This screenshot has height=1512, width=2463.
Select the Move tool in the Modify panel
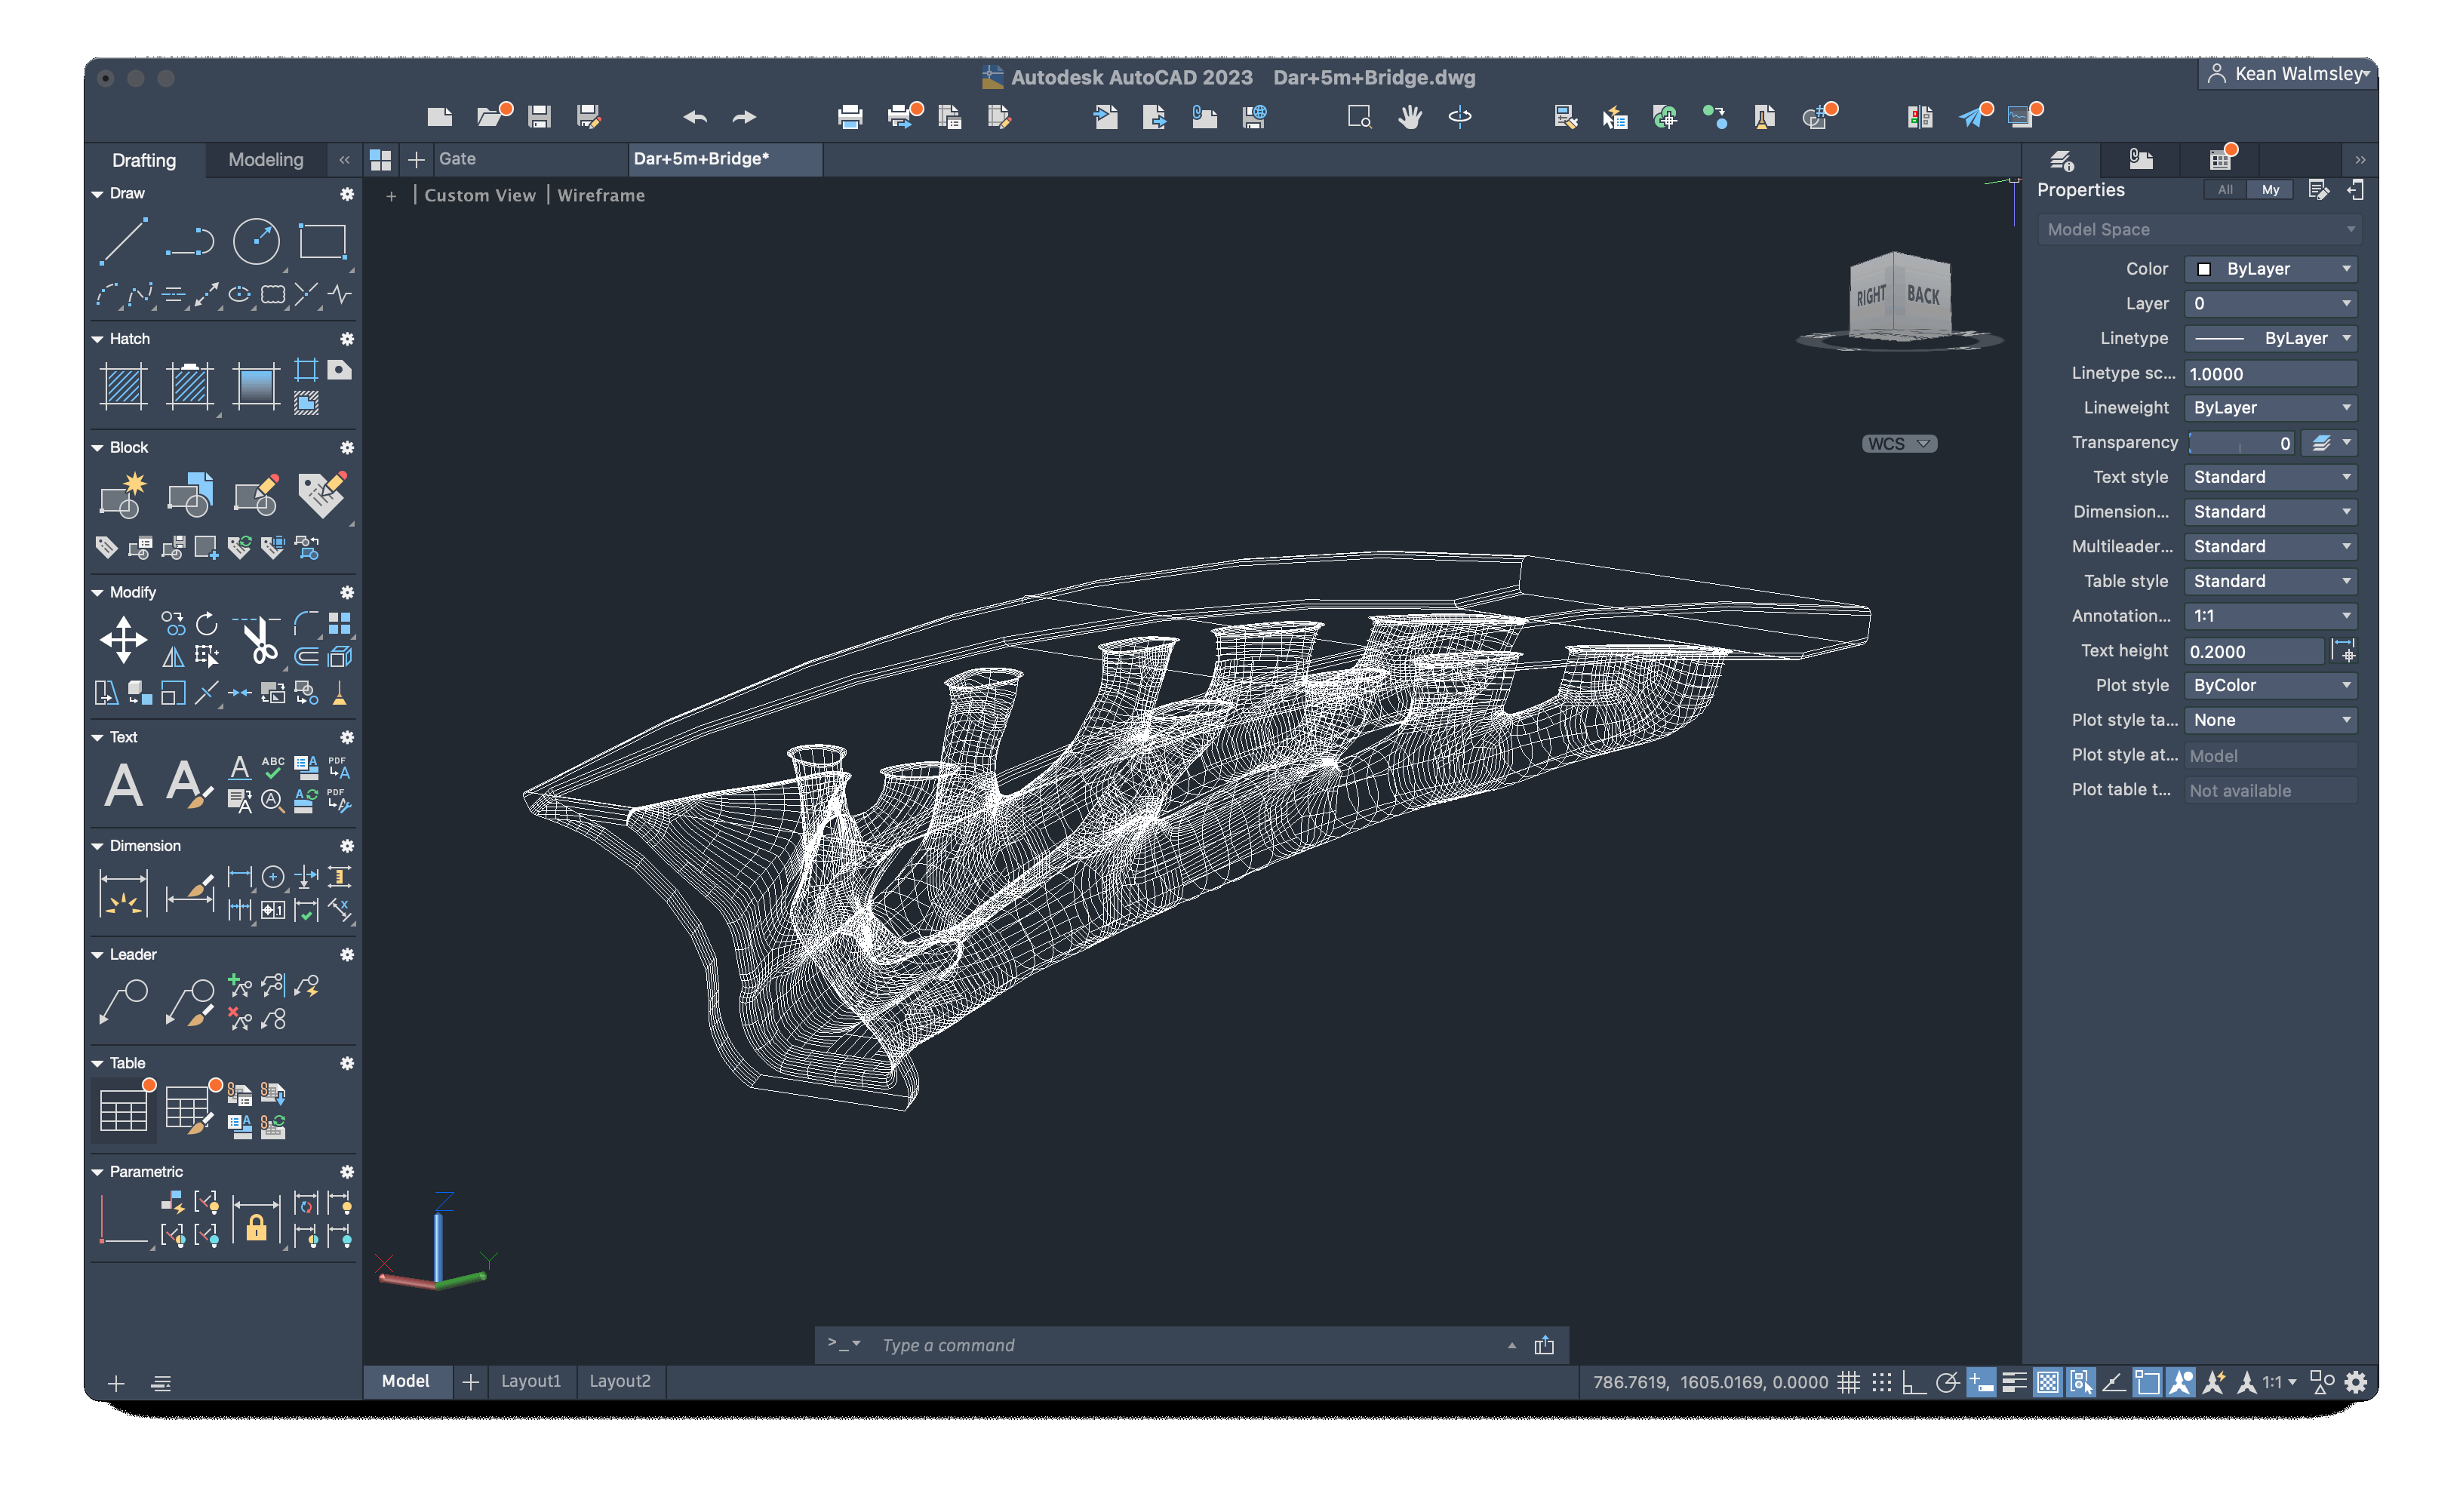[122, 640]
